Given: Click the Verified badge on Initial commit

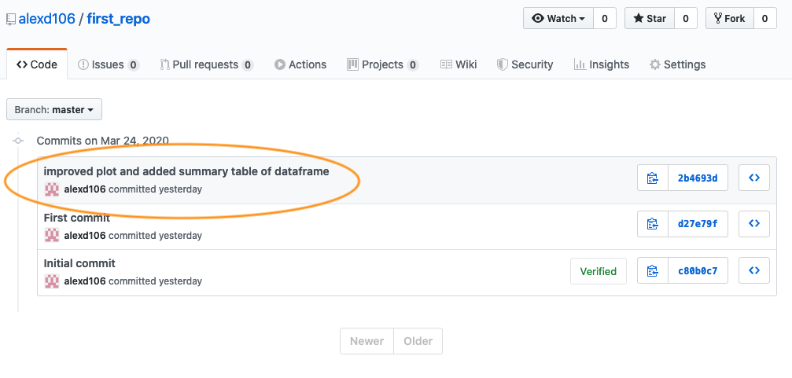Looking at the screenshot, I should point(599,271).
